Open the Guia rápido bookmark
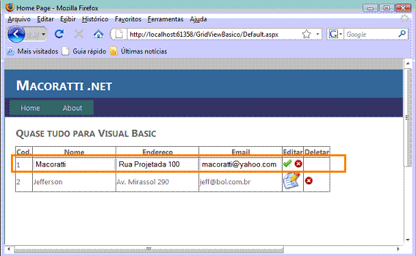The width and height of the screenshot is (416, 256). tap(84, 51)
